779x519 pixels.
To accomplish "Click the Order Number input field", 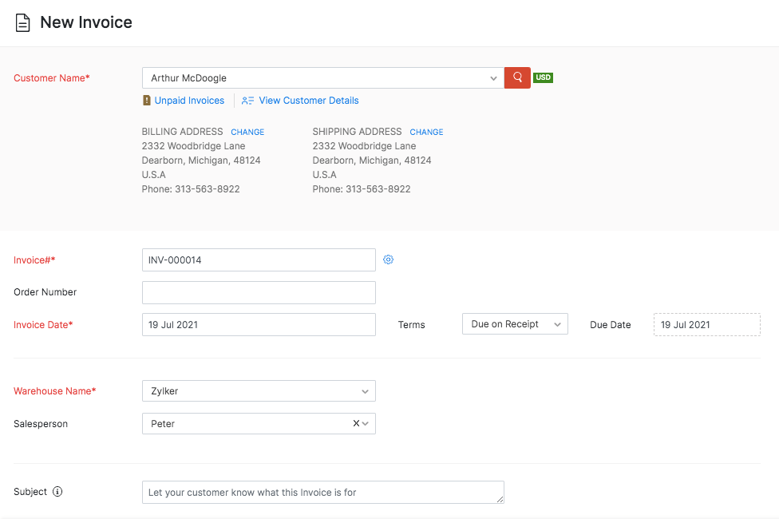I will pyautogui.click(x=259, y=292).
